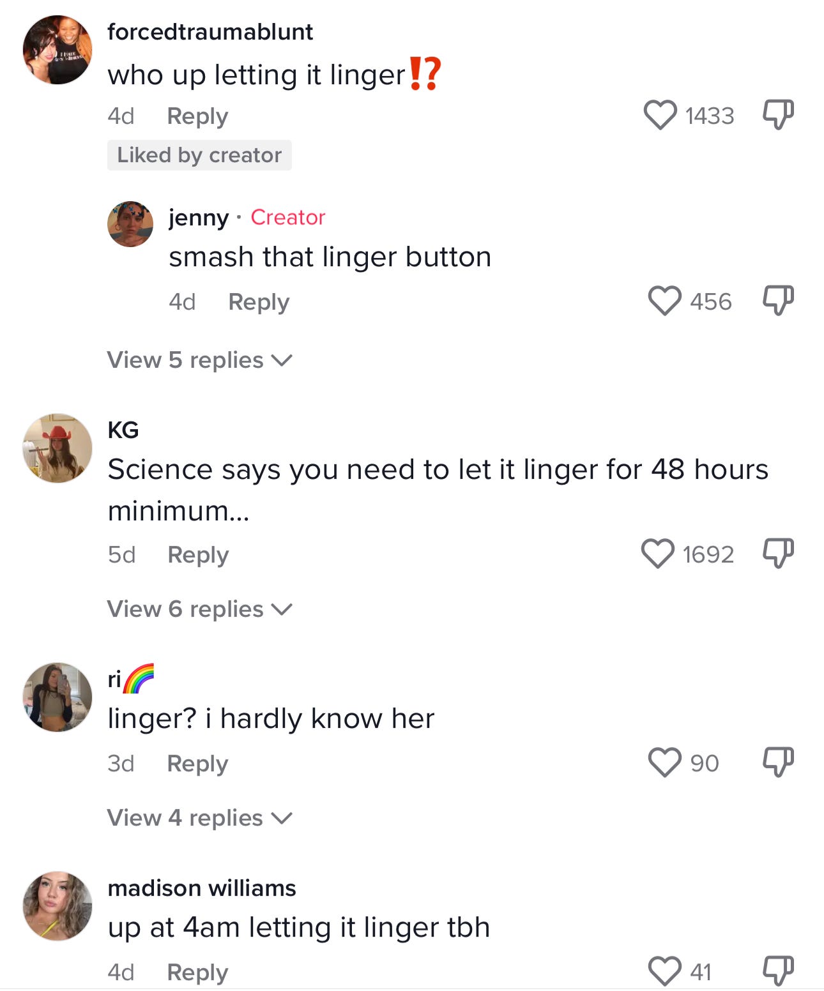This screenshot has width=824, height=991.
Task: Reply to madison williams' comment
Action: 197,971
